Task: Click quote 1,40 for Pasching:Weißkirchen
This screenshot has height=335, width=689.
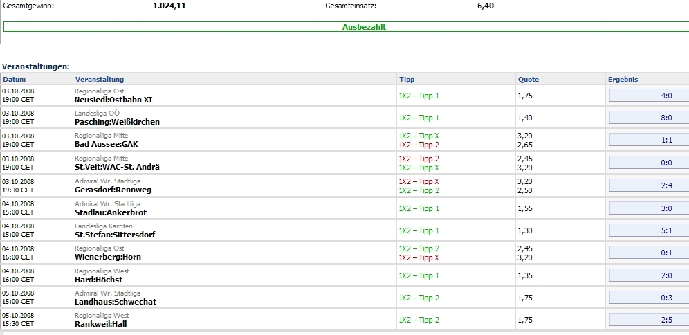Action: pos(525,118)
